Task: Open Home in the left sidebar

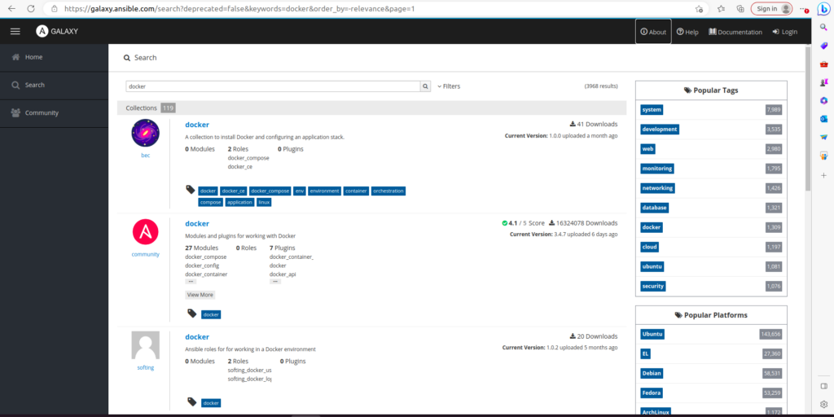Action: point(33,57)
